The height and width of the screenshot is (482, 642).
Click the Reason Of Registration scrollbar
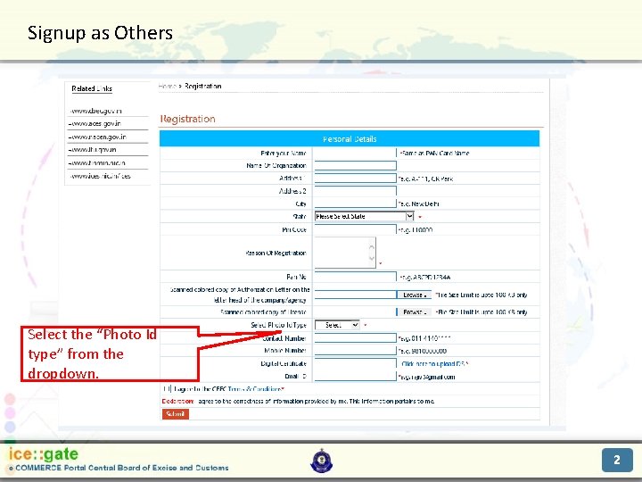[x=371, y=253]
